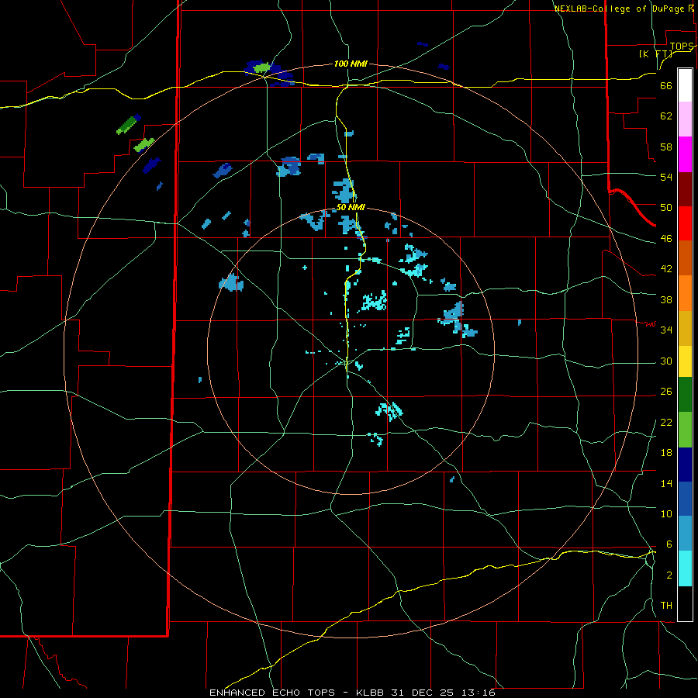
Task: Click the dark orange 46 kft legend swatch
Action: [x=685, y=257]
